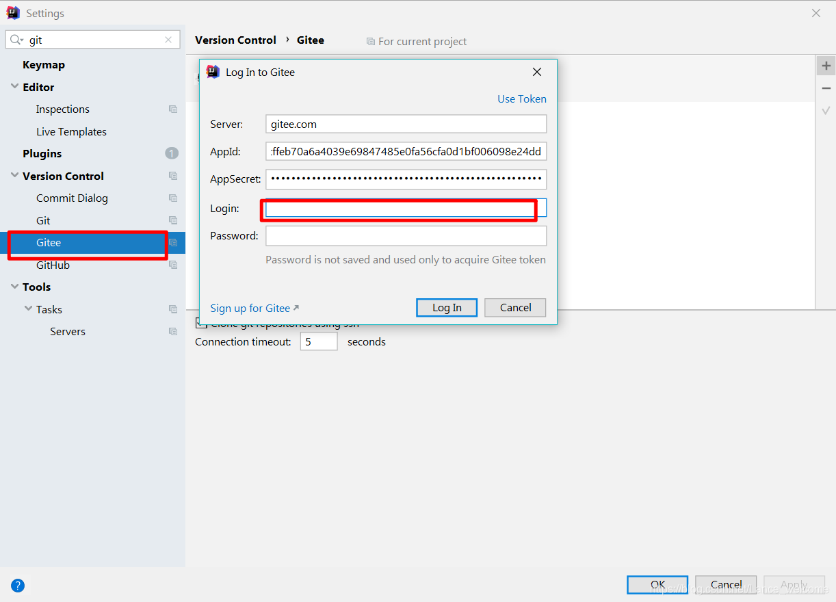The width and height of the screenshot is (836, 602).
Task: Open the Plugins settings page
Action: [42, 153]
